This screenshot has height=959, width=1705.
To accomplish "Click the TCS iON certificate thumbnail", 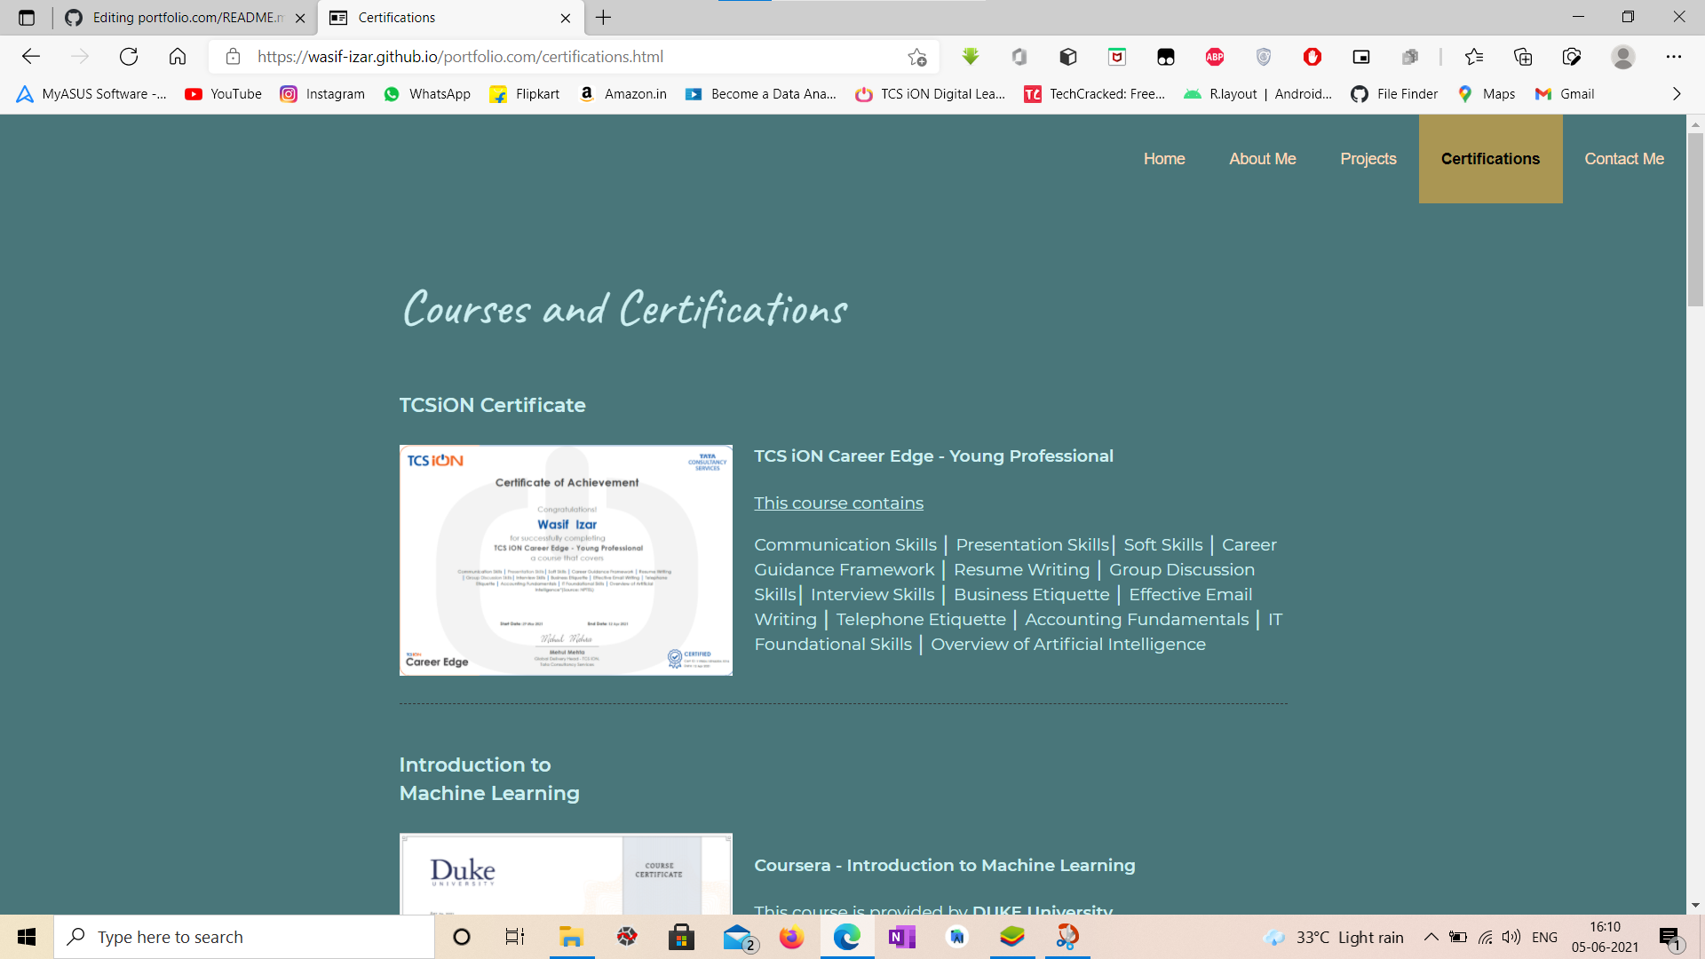I will [566, 559].
